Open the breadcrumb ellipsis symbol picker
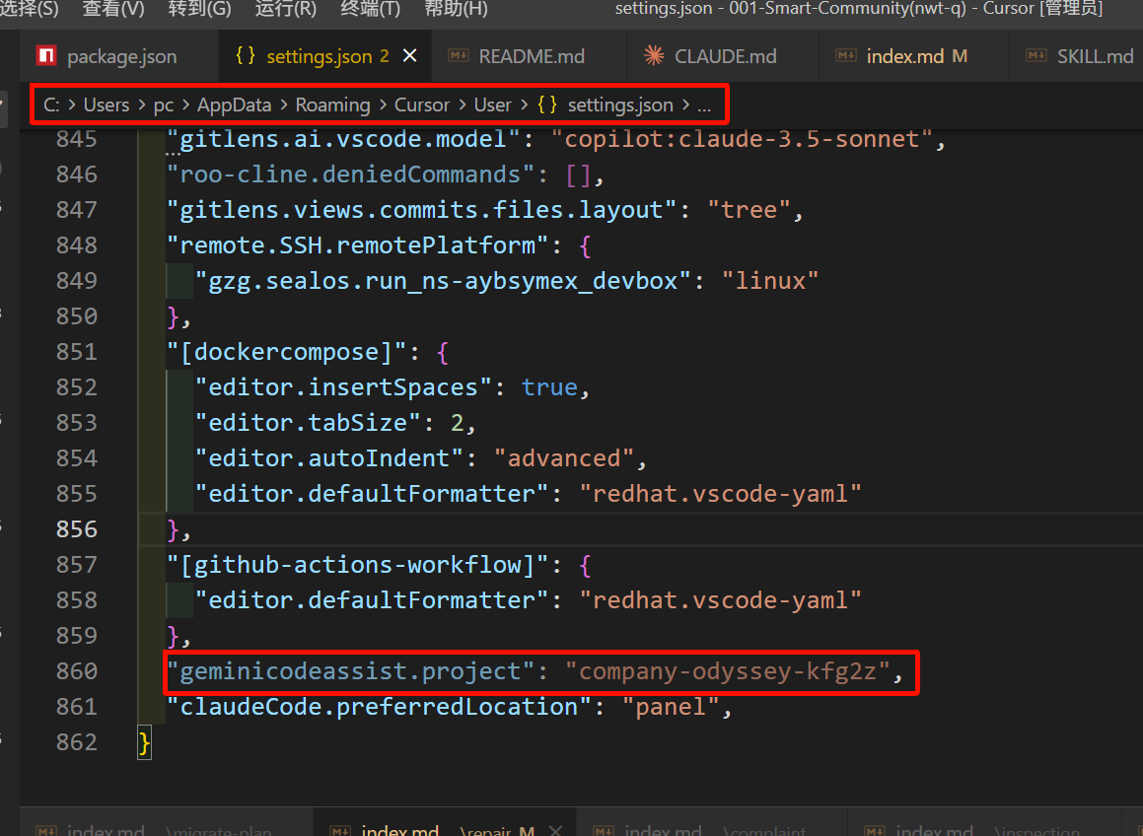1143x836 pixels. (x=703, y=104)
